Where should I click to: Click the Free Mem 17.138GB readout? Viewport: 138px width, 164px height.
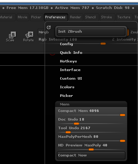[x=27, y=8]
